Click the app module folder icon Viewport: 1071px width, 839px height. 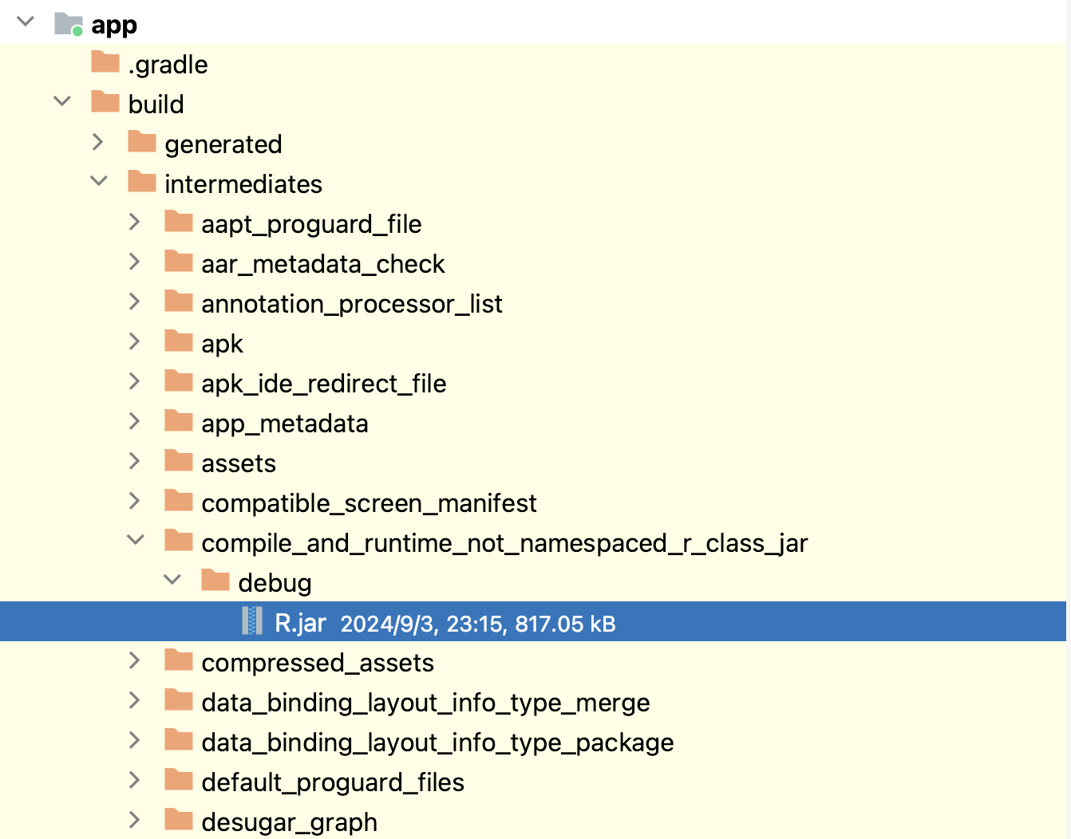pos(69,24)
